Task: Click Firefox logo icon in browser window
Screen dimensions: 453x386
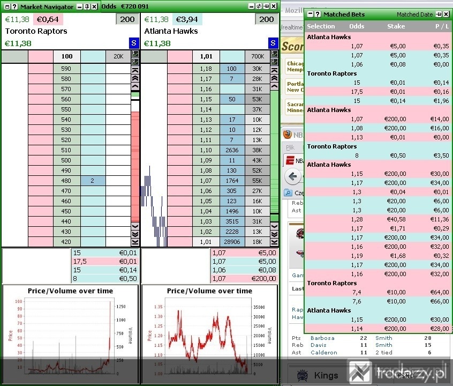Action: pos(288,134)
